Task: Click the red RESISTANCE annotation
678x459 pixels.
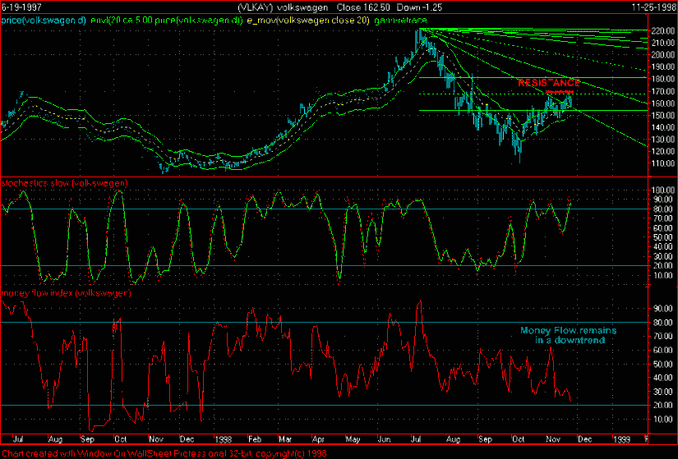Action: click(549, 83)
